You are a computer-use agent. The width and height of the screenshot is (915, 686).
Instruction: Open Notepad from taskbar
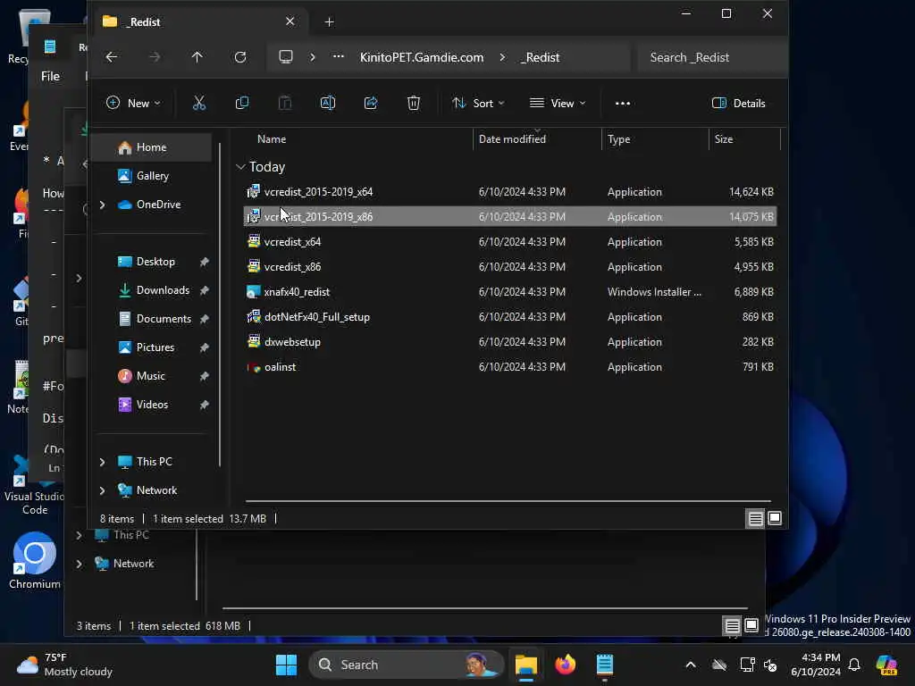tap(605, 665)
